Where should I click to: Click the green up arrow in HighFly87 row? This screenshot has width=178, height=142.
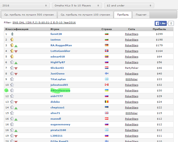[x=16, y=63]
